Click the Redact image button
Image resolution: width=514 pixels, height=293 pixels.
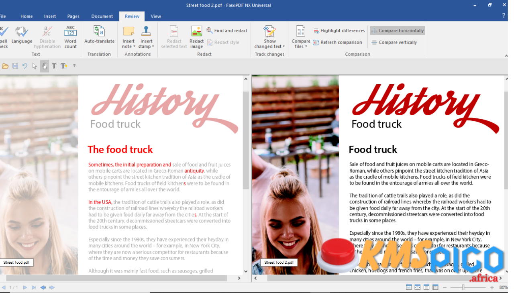point(197,37)
